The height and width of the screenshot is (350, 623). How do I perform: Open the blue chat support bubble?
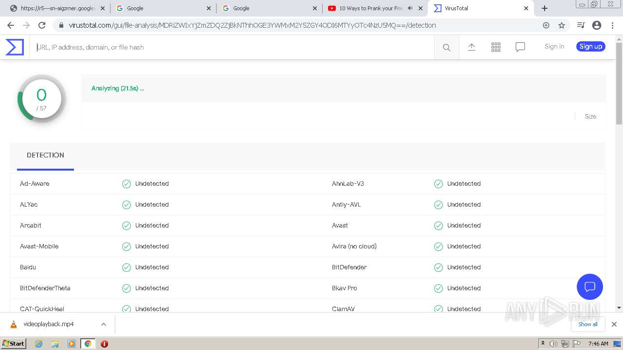590,287
